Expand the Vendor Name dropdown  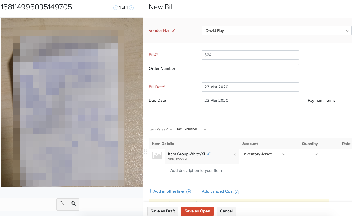[x=347, y=31]
